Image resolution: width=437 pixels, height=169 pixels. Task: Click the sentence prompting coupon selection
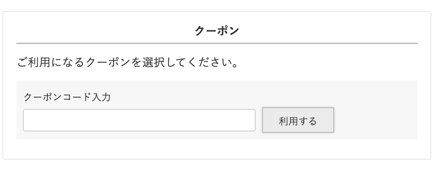128,63
